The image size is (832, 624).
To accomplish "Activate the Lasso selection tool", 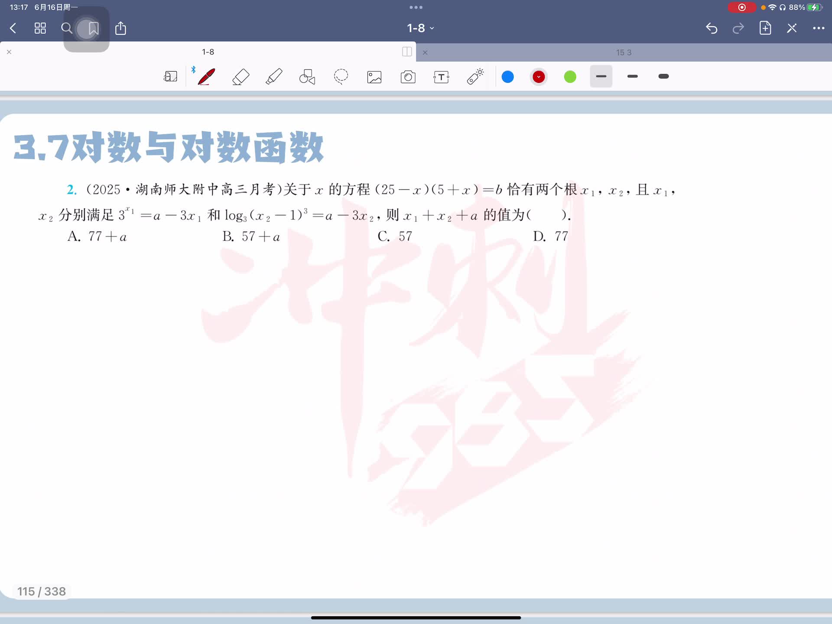I will [x=341, y=77].
